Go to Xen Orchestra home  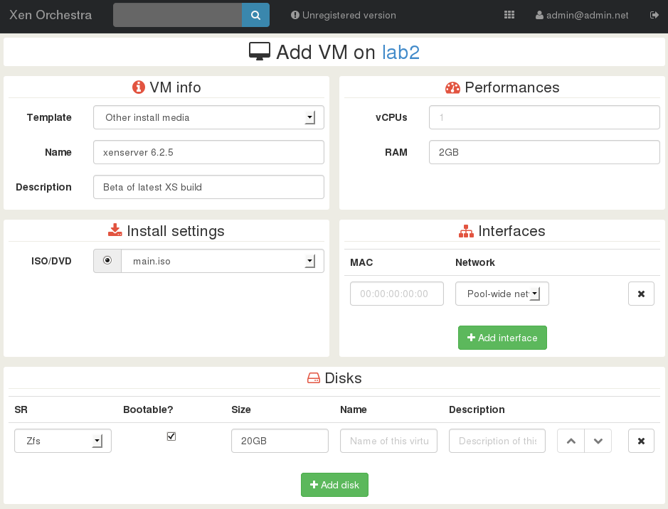[x=51, y=15]
